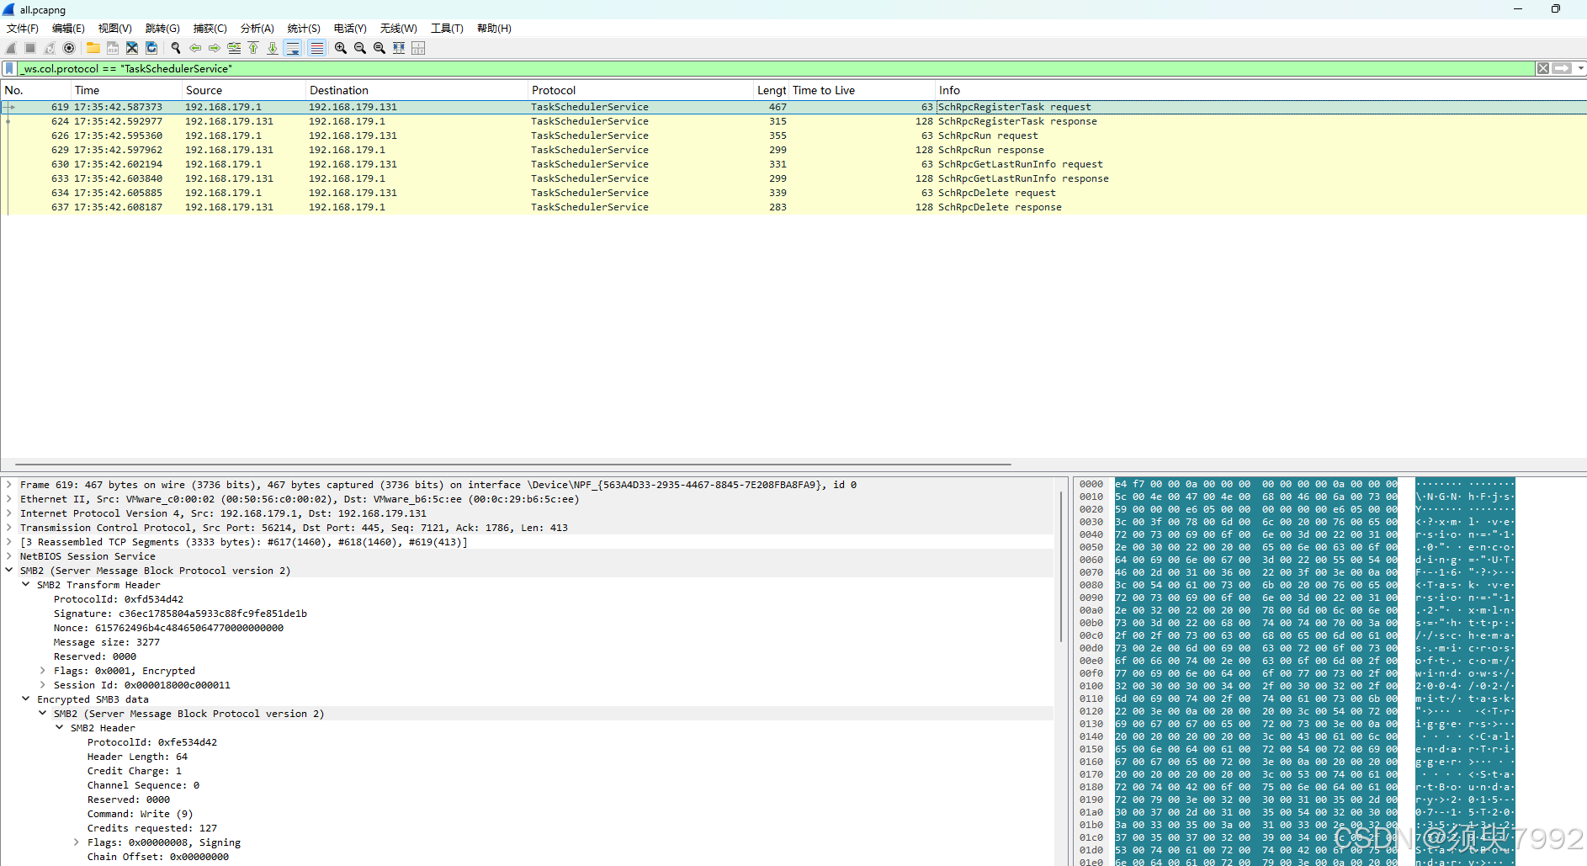This screenshot has width=1587, height=866.
Task: Click go to specified packet icon
Action: pos(234,48)
